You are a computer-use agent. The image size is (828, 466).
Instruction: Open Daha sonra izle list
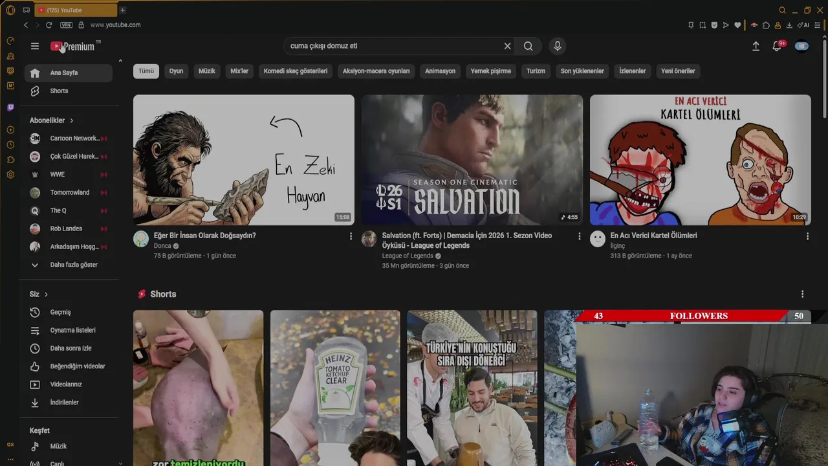click(69, 348)
